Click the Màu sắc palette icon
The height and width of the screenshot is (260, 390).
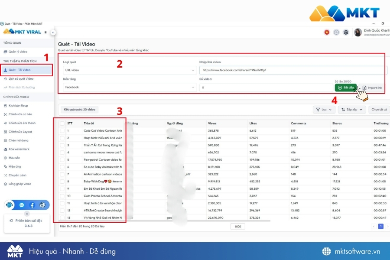pyautogui.click(x=5, y=158)
